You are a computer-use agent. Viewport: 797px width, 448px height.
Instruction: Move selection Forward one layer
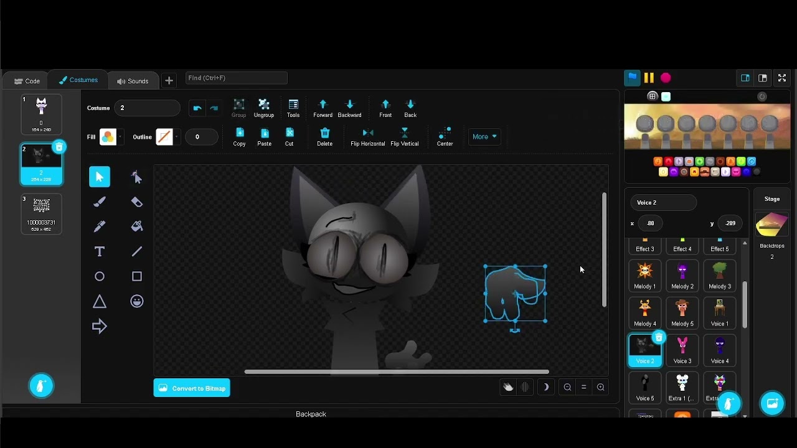click(x=323, y=108)
